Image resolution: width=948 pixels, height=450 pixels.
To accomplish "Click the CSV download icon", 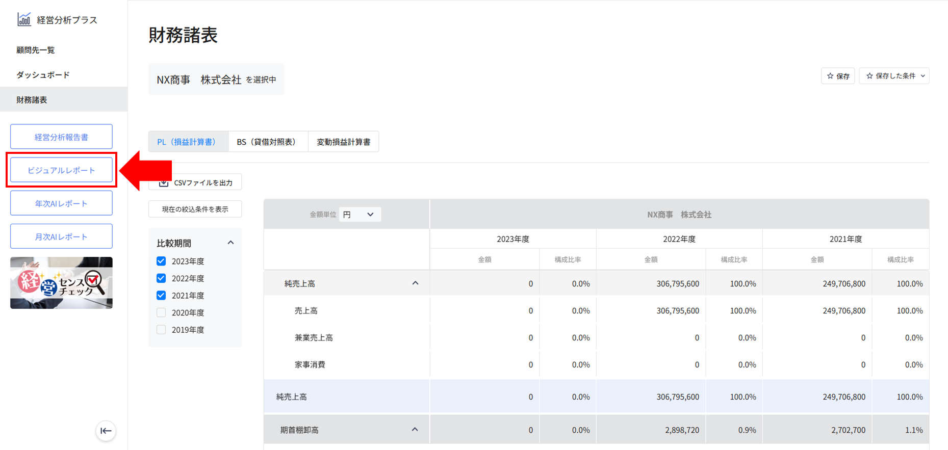I will pos(163,182).
